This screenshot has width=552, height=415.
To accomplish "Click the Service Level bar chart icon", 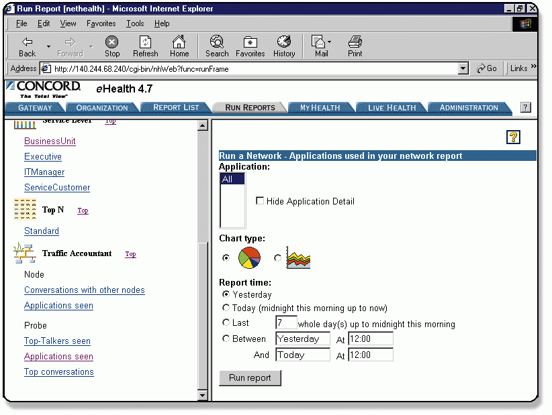I will pos(25,125).
